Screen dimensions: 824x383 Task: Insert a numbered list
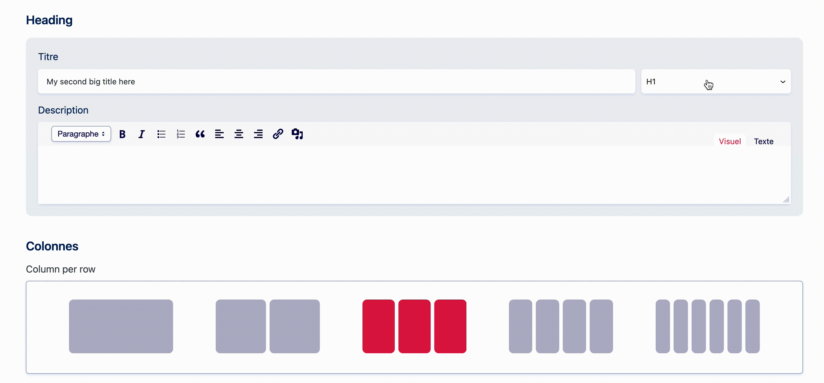tap(181, 134)
